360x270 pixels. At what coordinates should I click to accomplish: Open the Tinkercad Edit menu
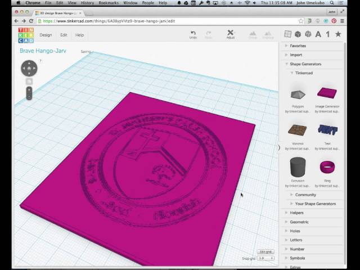coord(64,35)
